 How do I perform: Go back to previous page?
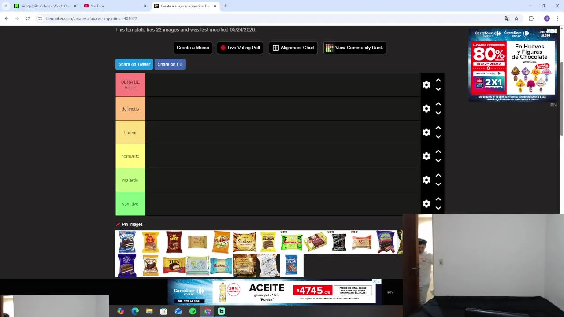tap(7, 18)
